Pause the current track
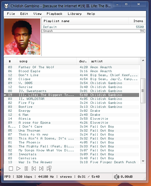Viewport: 151px width, 186px height. [x=26, y=169]
